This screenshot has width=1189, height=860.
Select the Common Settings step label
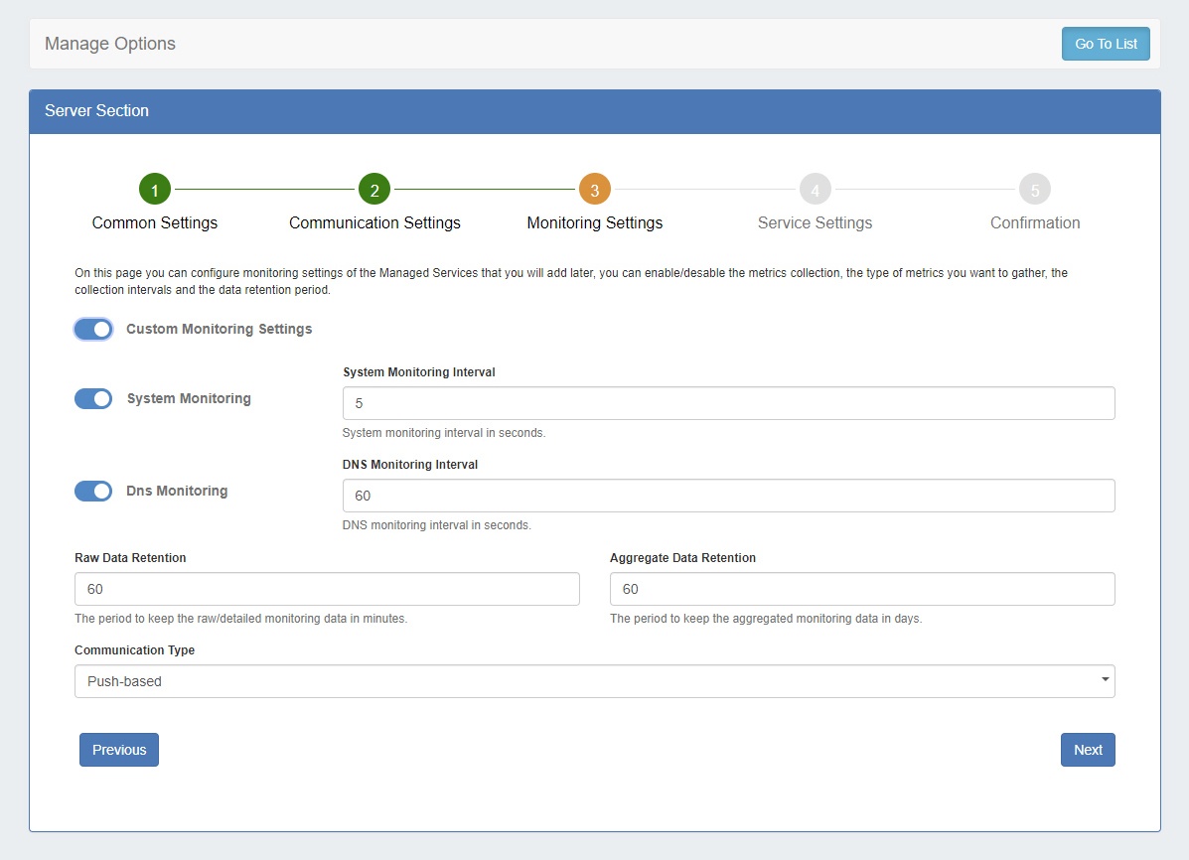[155, 222]
